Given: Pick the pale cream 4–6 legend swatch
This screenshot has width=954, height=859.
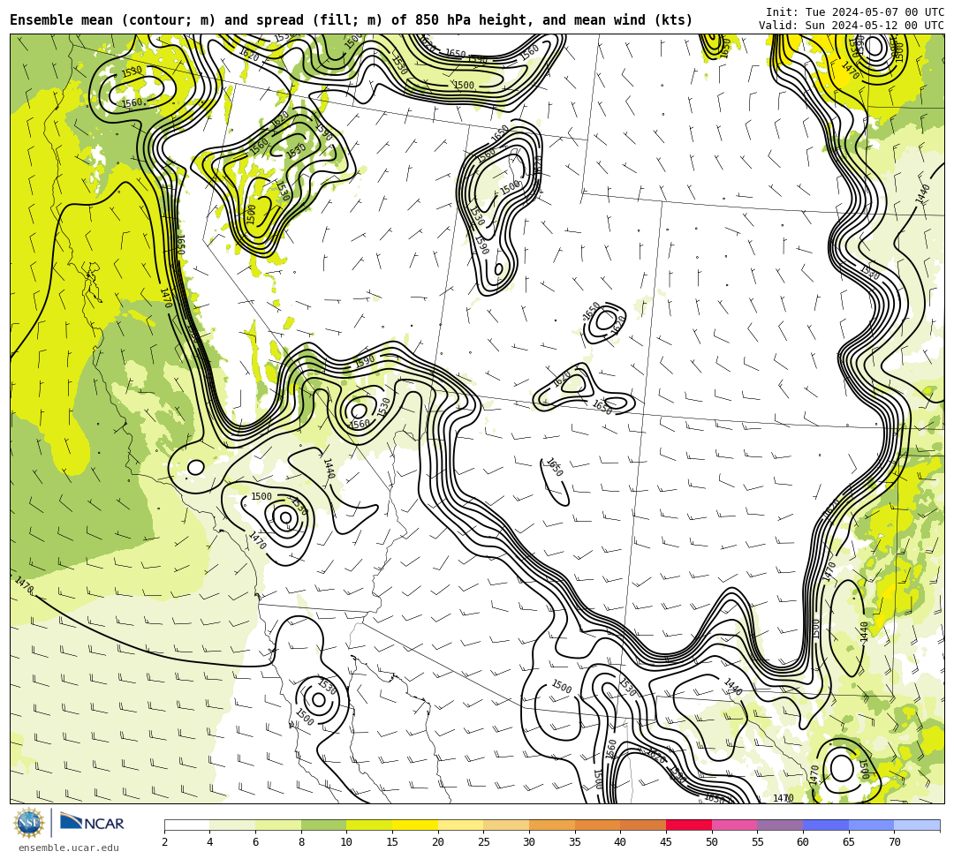Looking at the screenshot, I should pos(232,825).
